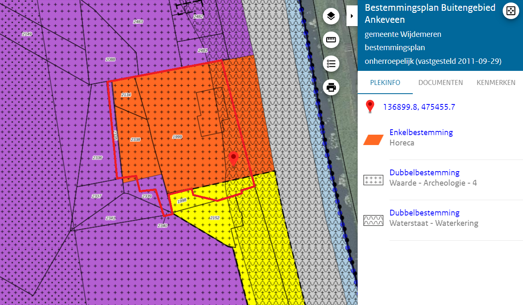The image size is (523, 305).
Task: Select the Plekinfo tab
Action: point(385,82)
